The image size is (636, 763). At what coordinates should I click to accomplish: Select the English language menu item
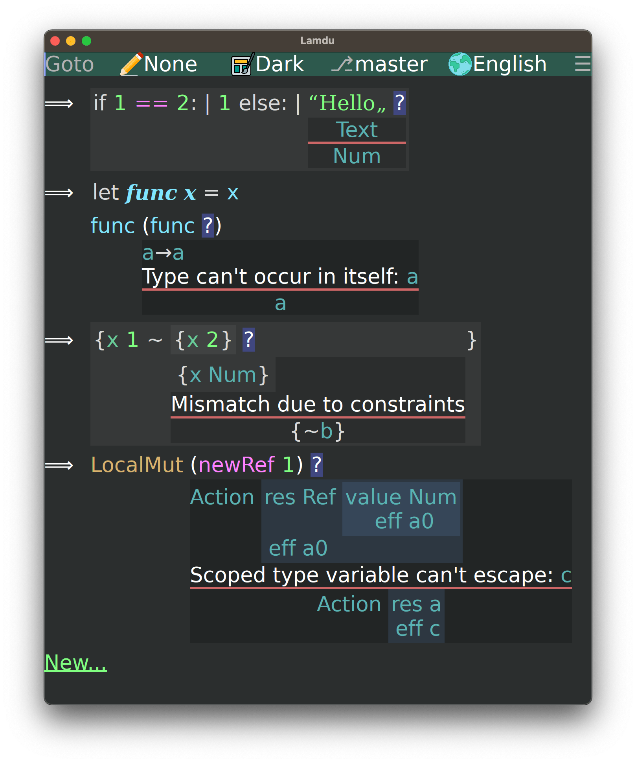[x=509, y=63]
